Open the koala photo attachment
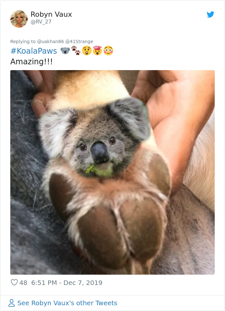This screenshot has height=311, width=225. point(113,174)
